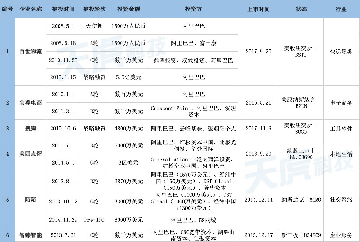Select 战略融资 cell in 搜狗 row
Screen dimensions: 360x242
[x=94, y=128]
